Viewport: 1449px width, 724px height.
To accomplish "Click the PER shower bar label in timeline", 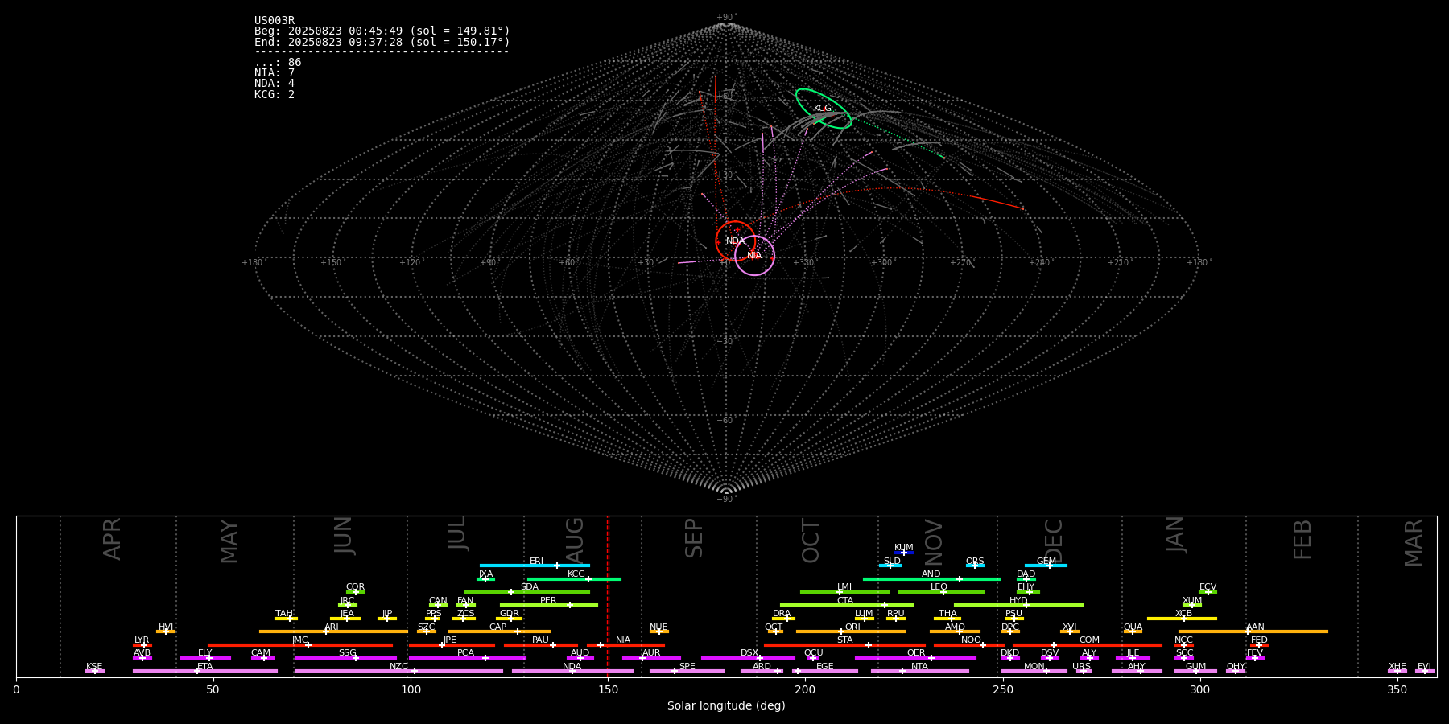I will pos(548,601).
